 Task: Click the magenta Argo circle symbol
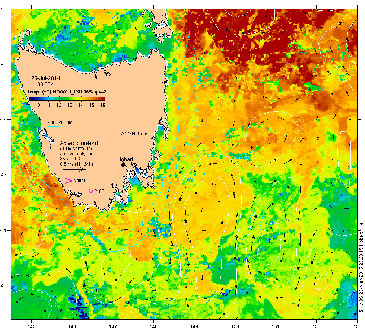click(91, 191)
